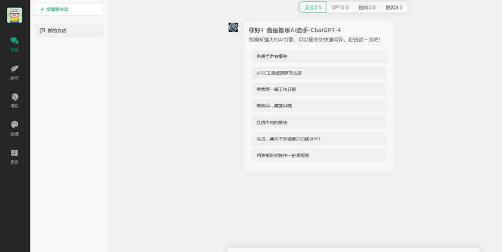Select the 新的会话 conversation entry
Image resolution: width=502 pixels, height=252 pixels.
click(x=69, y=31)
